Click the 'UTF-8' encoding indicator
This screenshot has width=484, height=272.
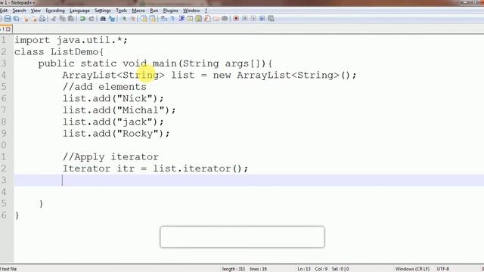coord(443,269)
